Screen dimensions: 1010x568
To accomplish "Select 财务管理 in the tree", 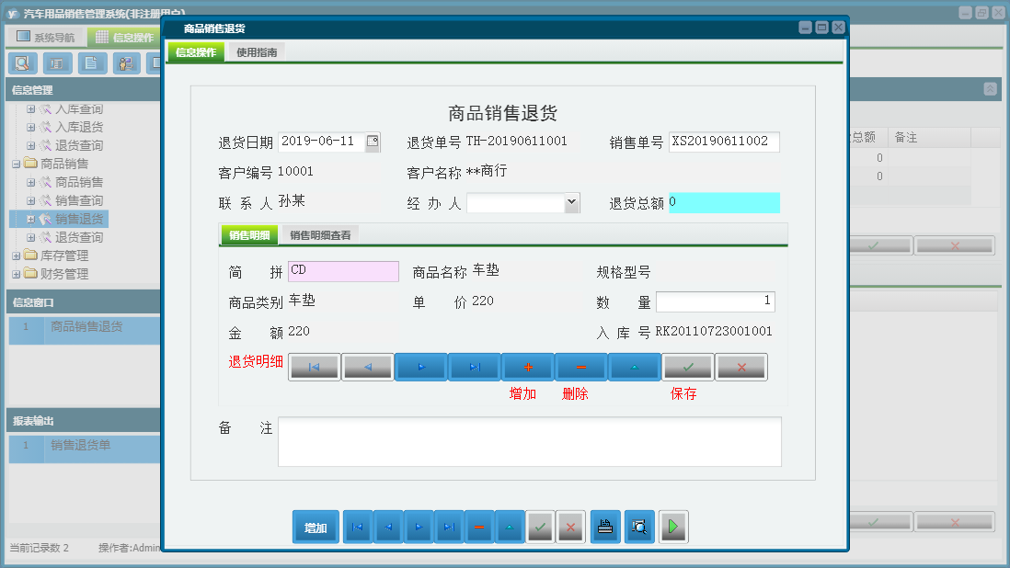I will [64, 274].
